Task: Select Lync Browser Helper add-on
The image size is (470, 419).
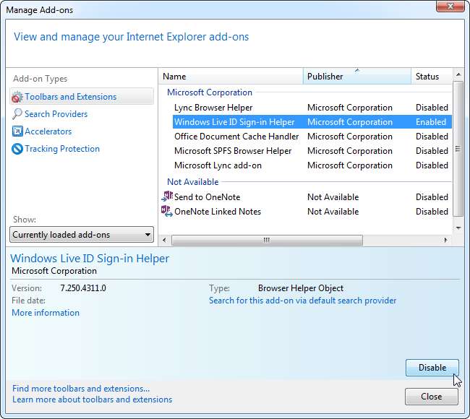Action: [x=213, y=108]
